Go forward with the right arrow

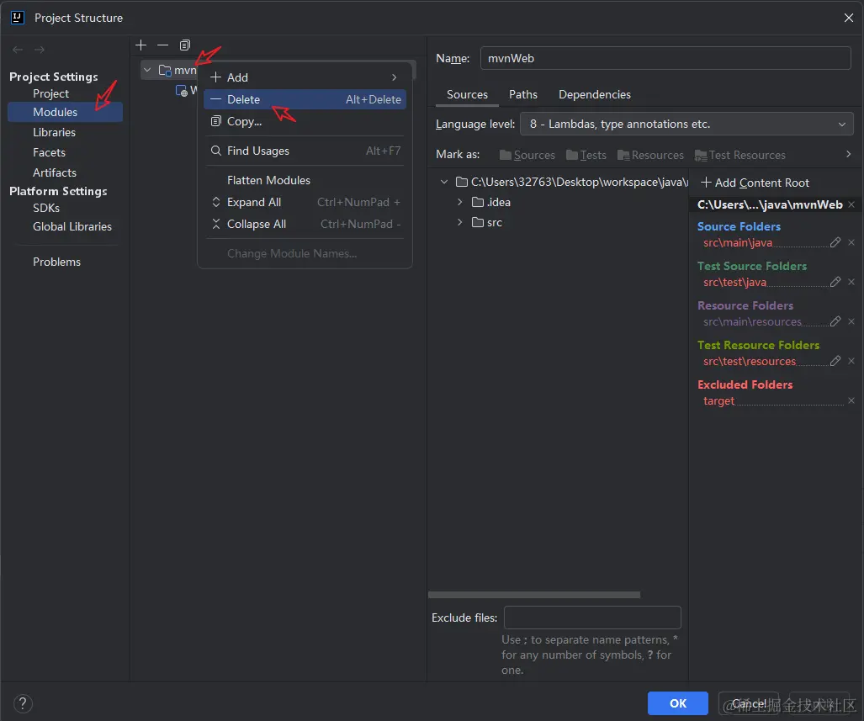click(40, 50)
